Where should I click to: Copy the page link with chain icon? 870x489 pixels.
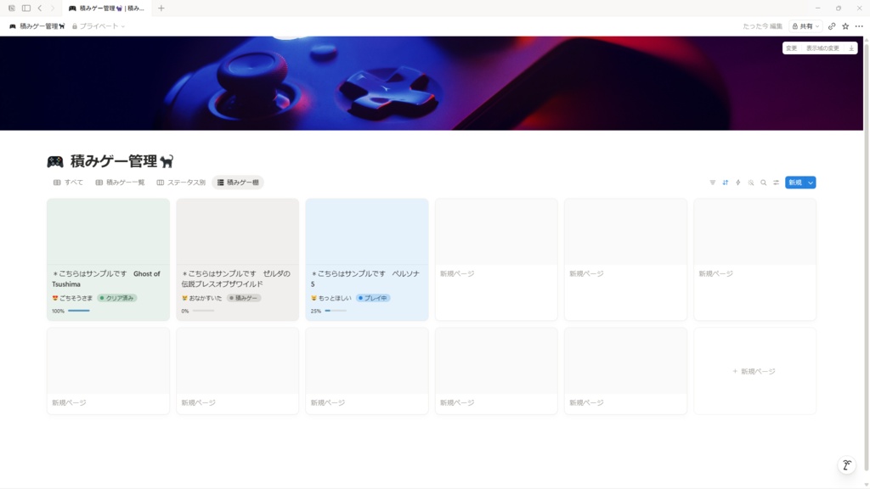tap(832, 26)
